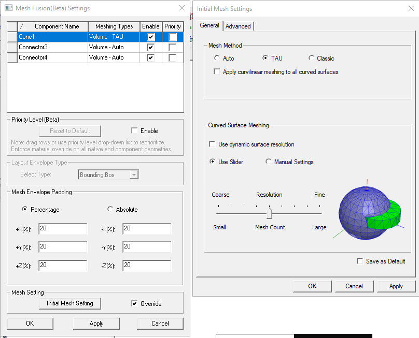Check Save as Default option
The image size is (419, 338).
pyautogui.click(x=360, y=261)
